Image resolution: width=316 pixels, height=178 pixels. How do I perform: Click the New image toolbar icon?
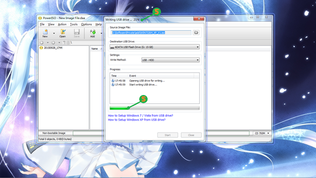45,33
